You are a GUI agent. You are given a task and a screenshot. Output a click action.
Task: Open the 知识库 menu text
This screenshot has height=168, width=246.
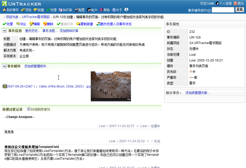tap(68, 10)
